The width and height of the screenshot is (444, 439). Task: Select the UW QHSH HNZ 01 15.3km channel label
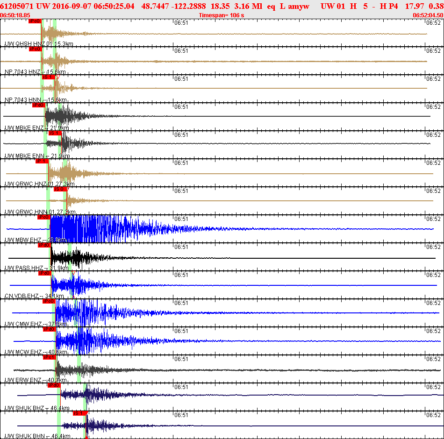[x=39, y=44]
